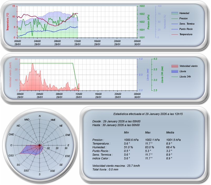The width and height of the screenshot is (211, 185).
Task: Click the red Temperatura legend line
Action: (x=175, y=34)
